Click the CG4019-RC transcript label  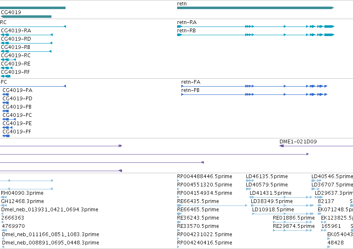(x=16, y=56)
